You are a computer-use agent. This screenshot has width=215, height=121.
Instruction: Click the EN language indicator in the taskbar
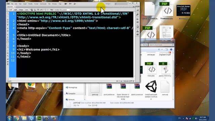click(179, 118)
